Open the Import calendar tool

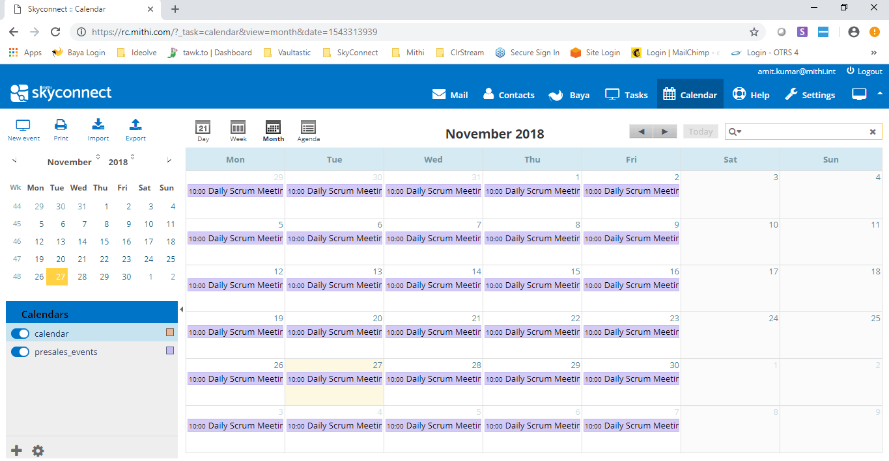click(98, 130)
